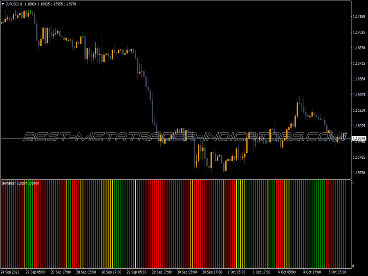Select the 1.16095 price scale value
Screen dimensions: 368x276
click(x=359, y=126)
